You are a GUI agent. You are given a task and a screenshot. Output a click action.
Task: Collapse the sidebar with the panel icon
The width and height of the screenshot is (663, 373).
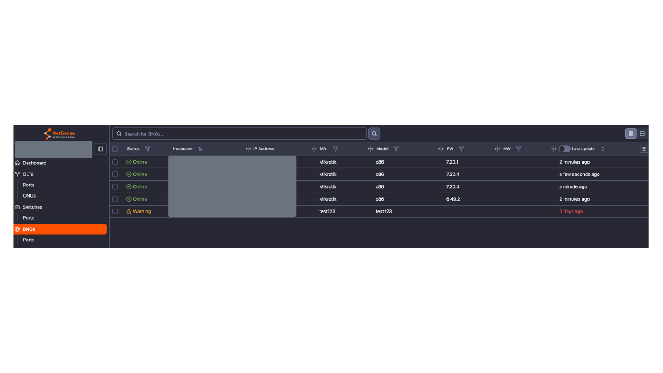(100, 149)
